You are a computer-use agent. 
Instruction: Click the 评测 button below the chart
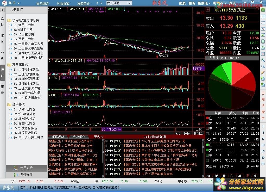pyautogui.click(x=187, y=134)
